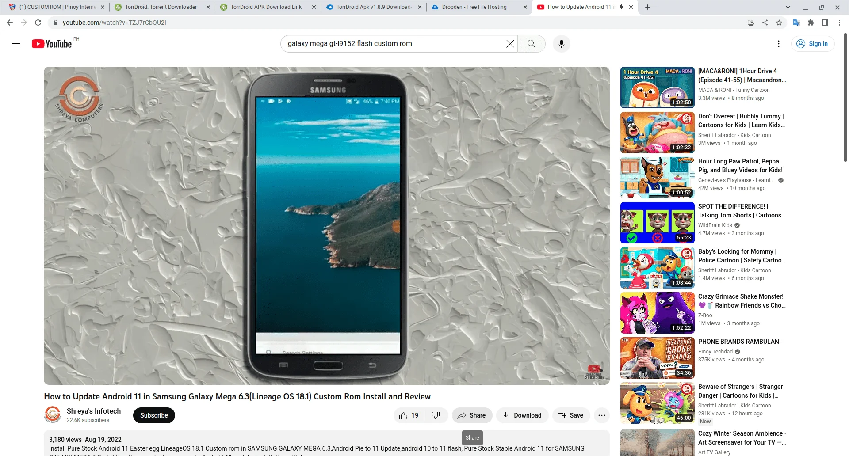The width and height of the screenshot is (849, 456).
Task: Save the video to a playlist
Action: pyautogui.click(x=571, y=415)
